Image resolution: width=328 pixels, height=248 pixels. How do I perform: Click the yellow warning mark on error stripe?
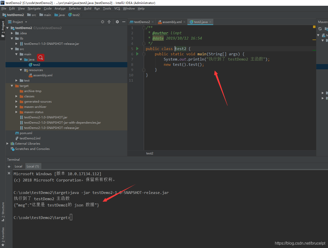pos(314,40)
